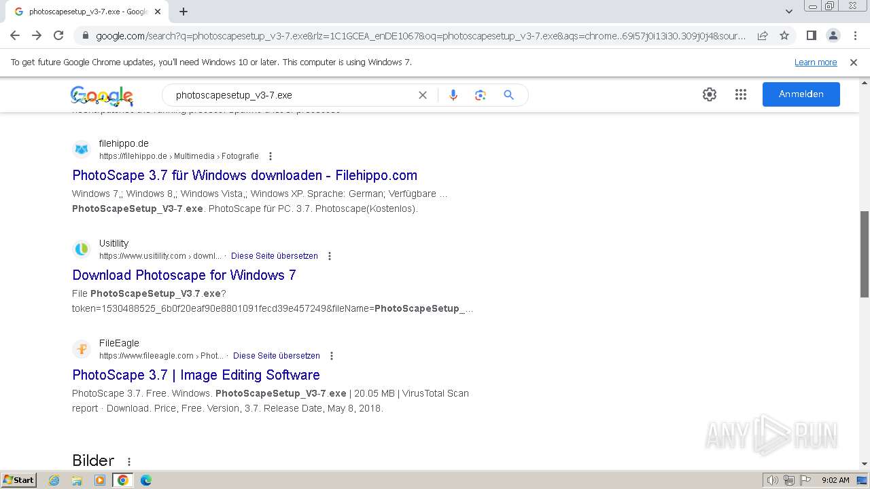This screenshot has width=870, height=489.
Task: Switch to Chrome in the taskbar
Action: click(123, 480)
